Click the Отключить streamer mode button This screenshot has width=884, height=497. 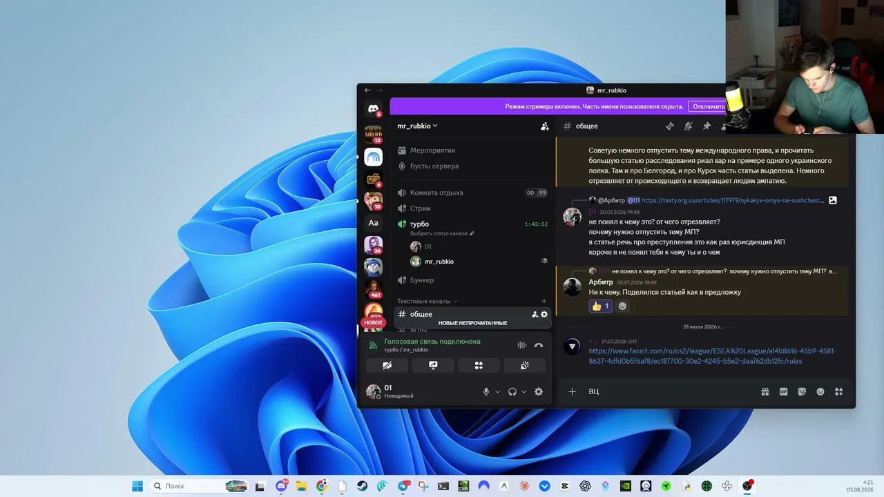pyautogui.click(x=709, y=106)
